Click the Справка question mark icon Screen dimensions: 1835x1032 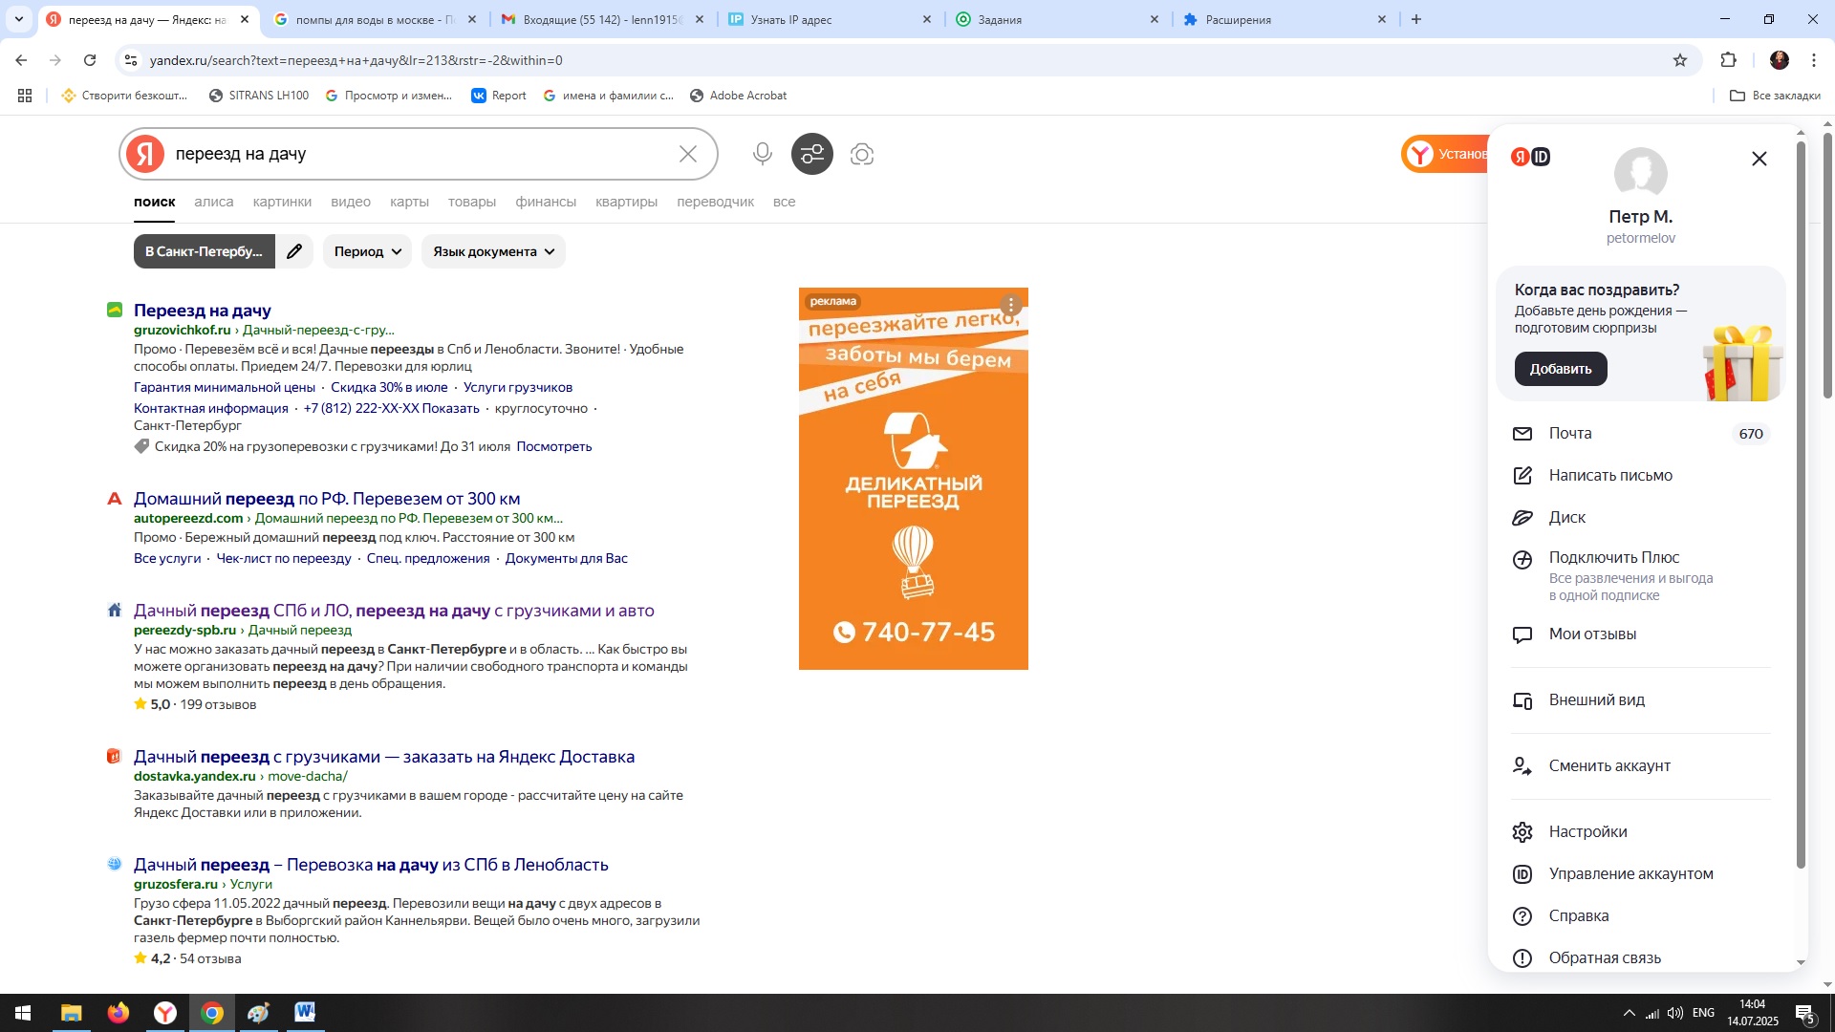coord(1522,916)
